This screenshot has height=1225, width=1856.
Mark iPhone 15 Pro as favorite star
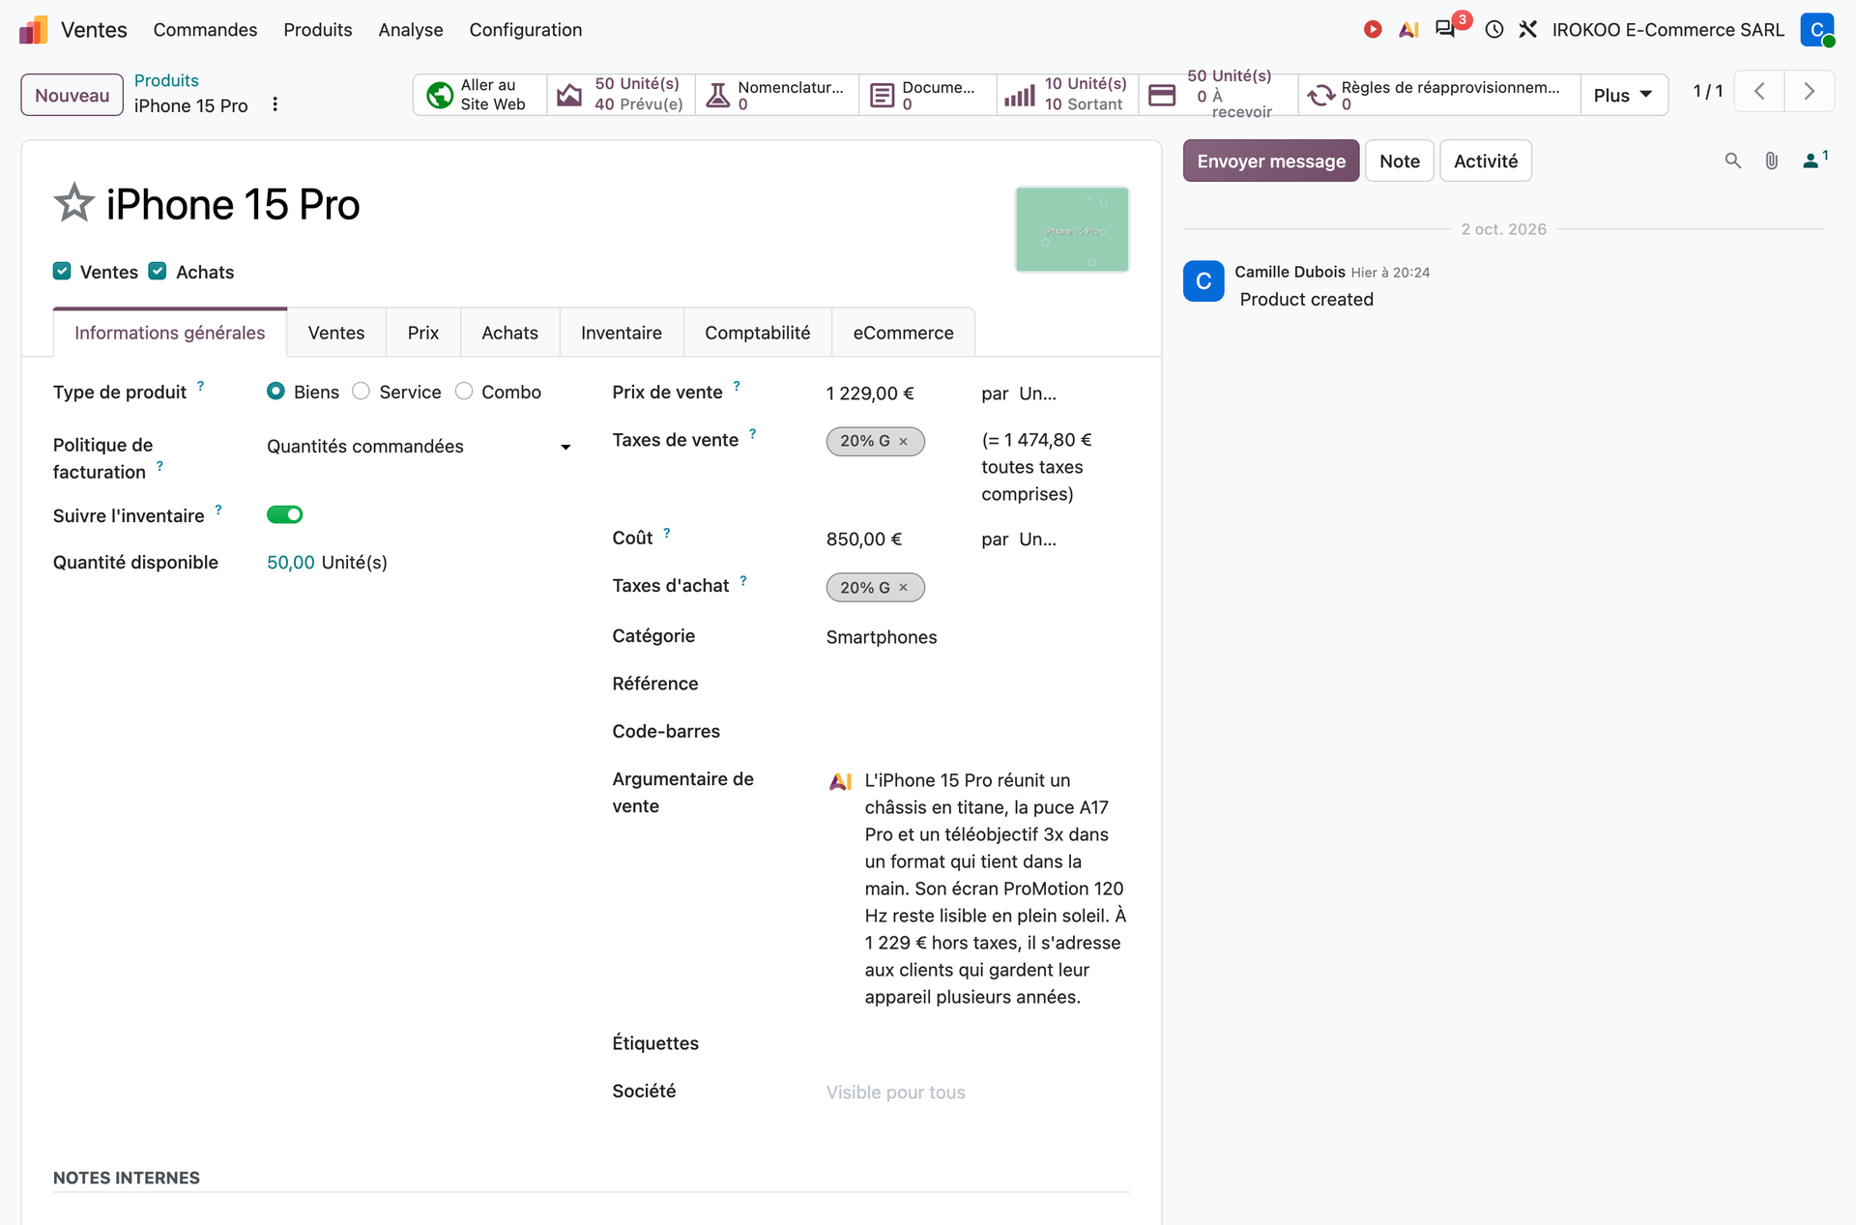pyautogui.click(x=74, y=204)
